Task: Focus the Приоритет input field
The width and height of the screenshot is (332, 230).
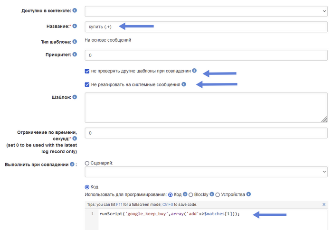Action: (206, 55)
